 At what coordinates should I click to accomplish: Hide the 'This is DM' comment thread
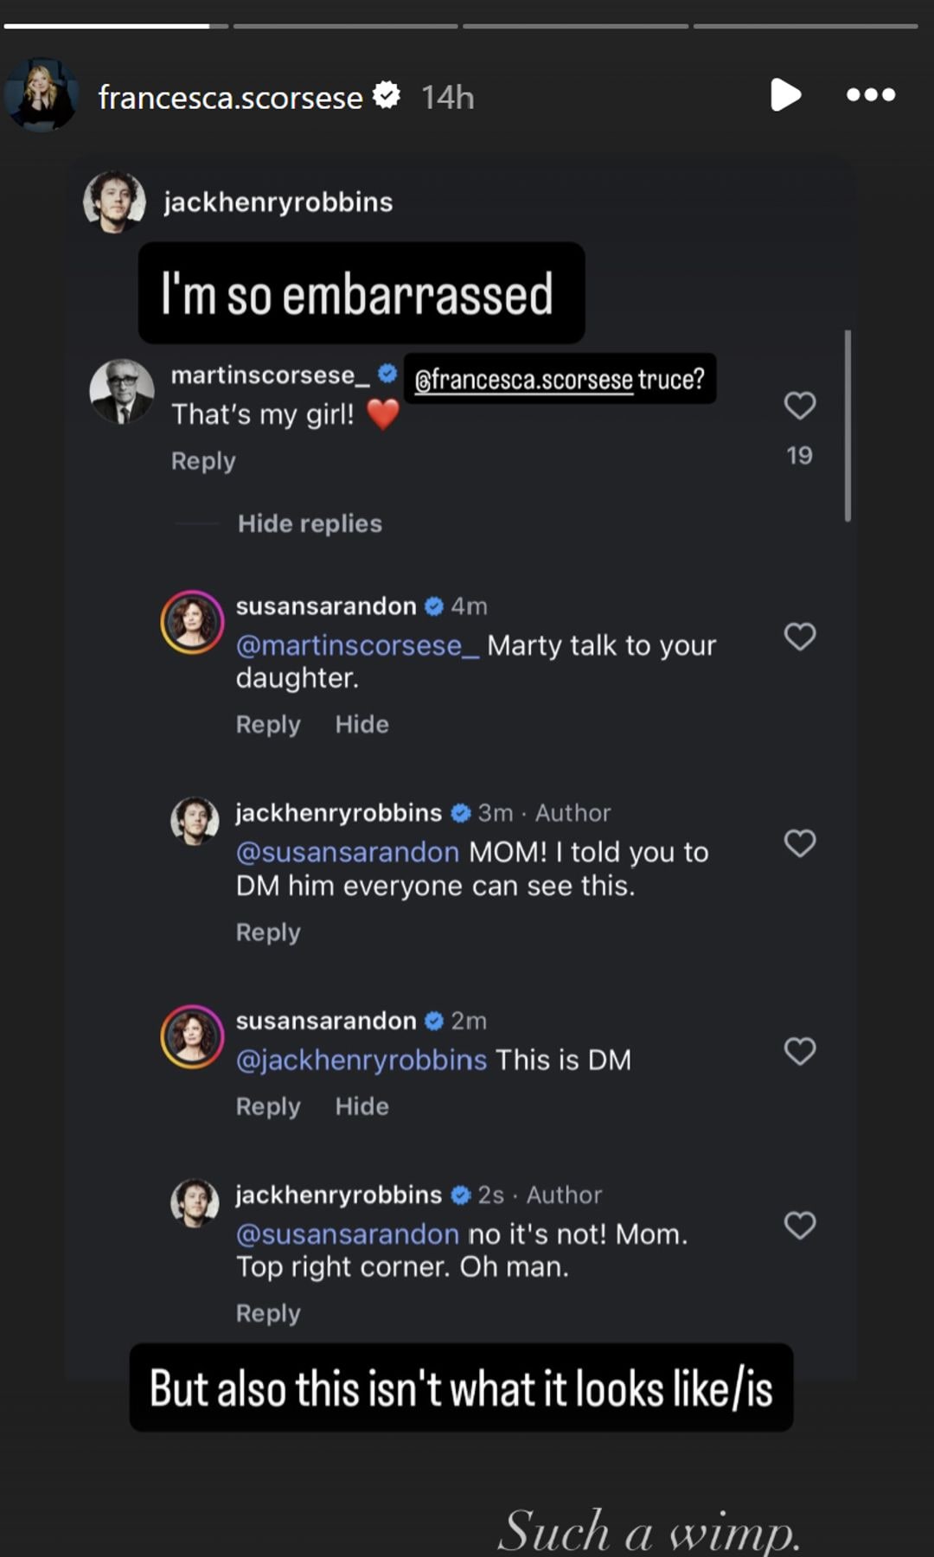[361, 1105]
